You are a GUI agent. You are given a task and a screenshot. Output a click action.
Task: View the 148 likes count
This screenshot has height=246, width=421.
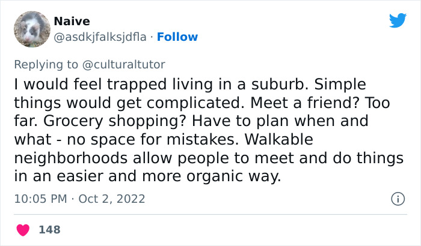click(49, 230)
